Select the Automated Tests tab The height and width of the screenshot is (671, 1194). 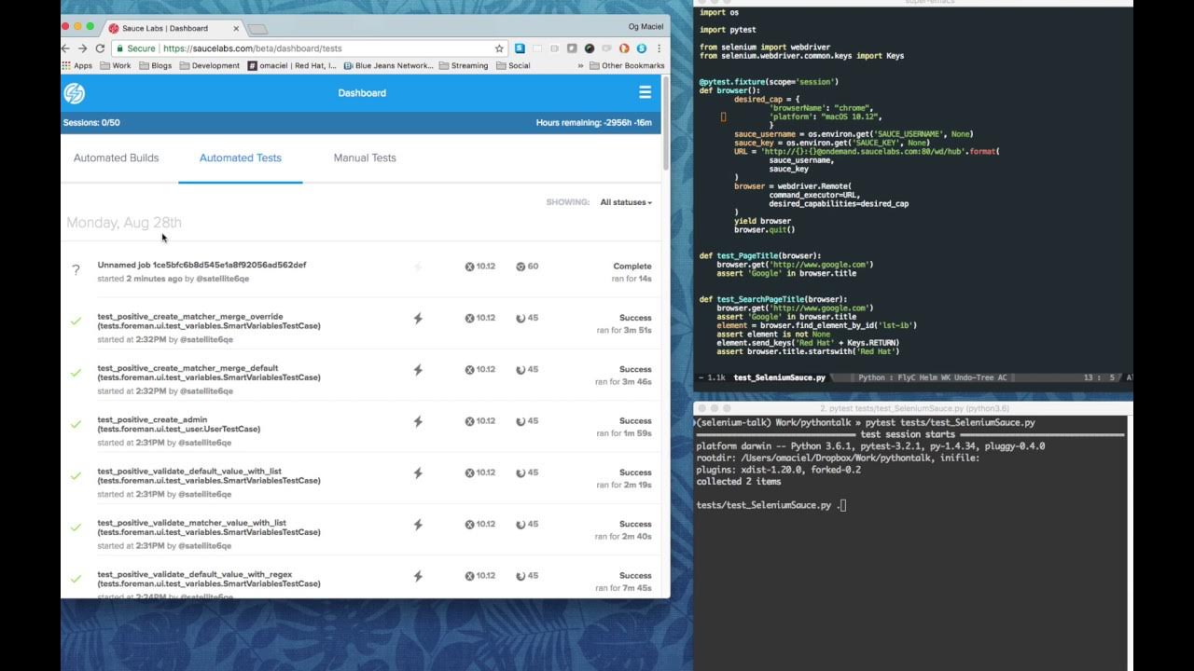241,157
